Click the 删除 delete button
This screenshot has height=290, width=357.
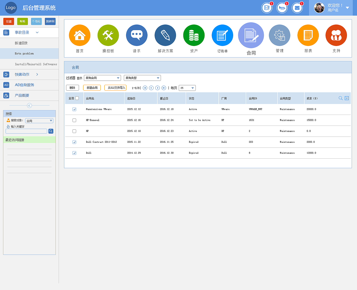[x=73, y=88]
